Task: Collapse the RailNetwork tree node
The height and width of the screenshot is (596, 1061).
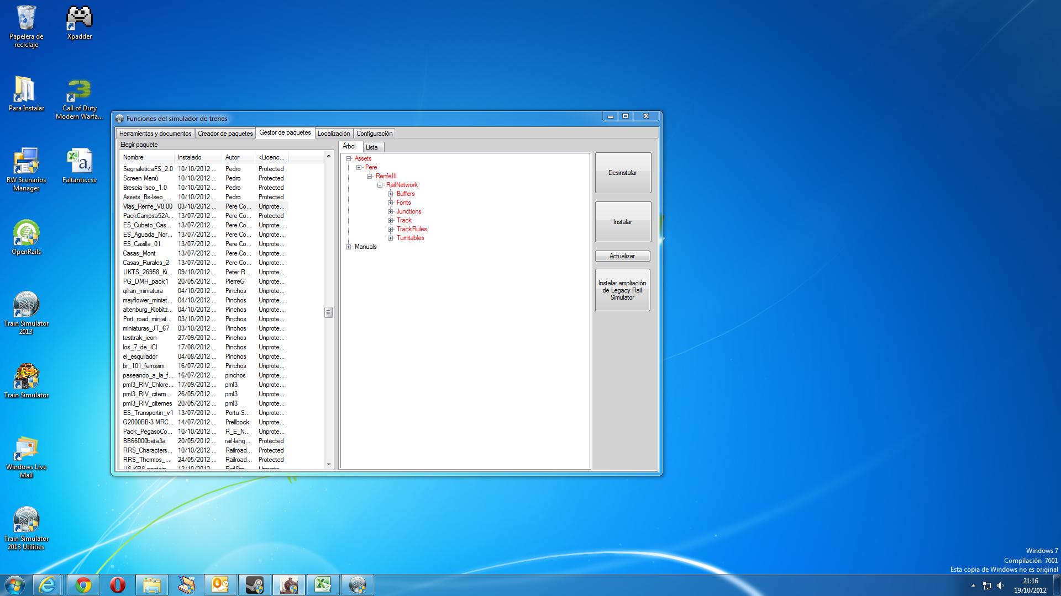Action: [x=380, y=185]
